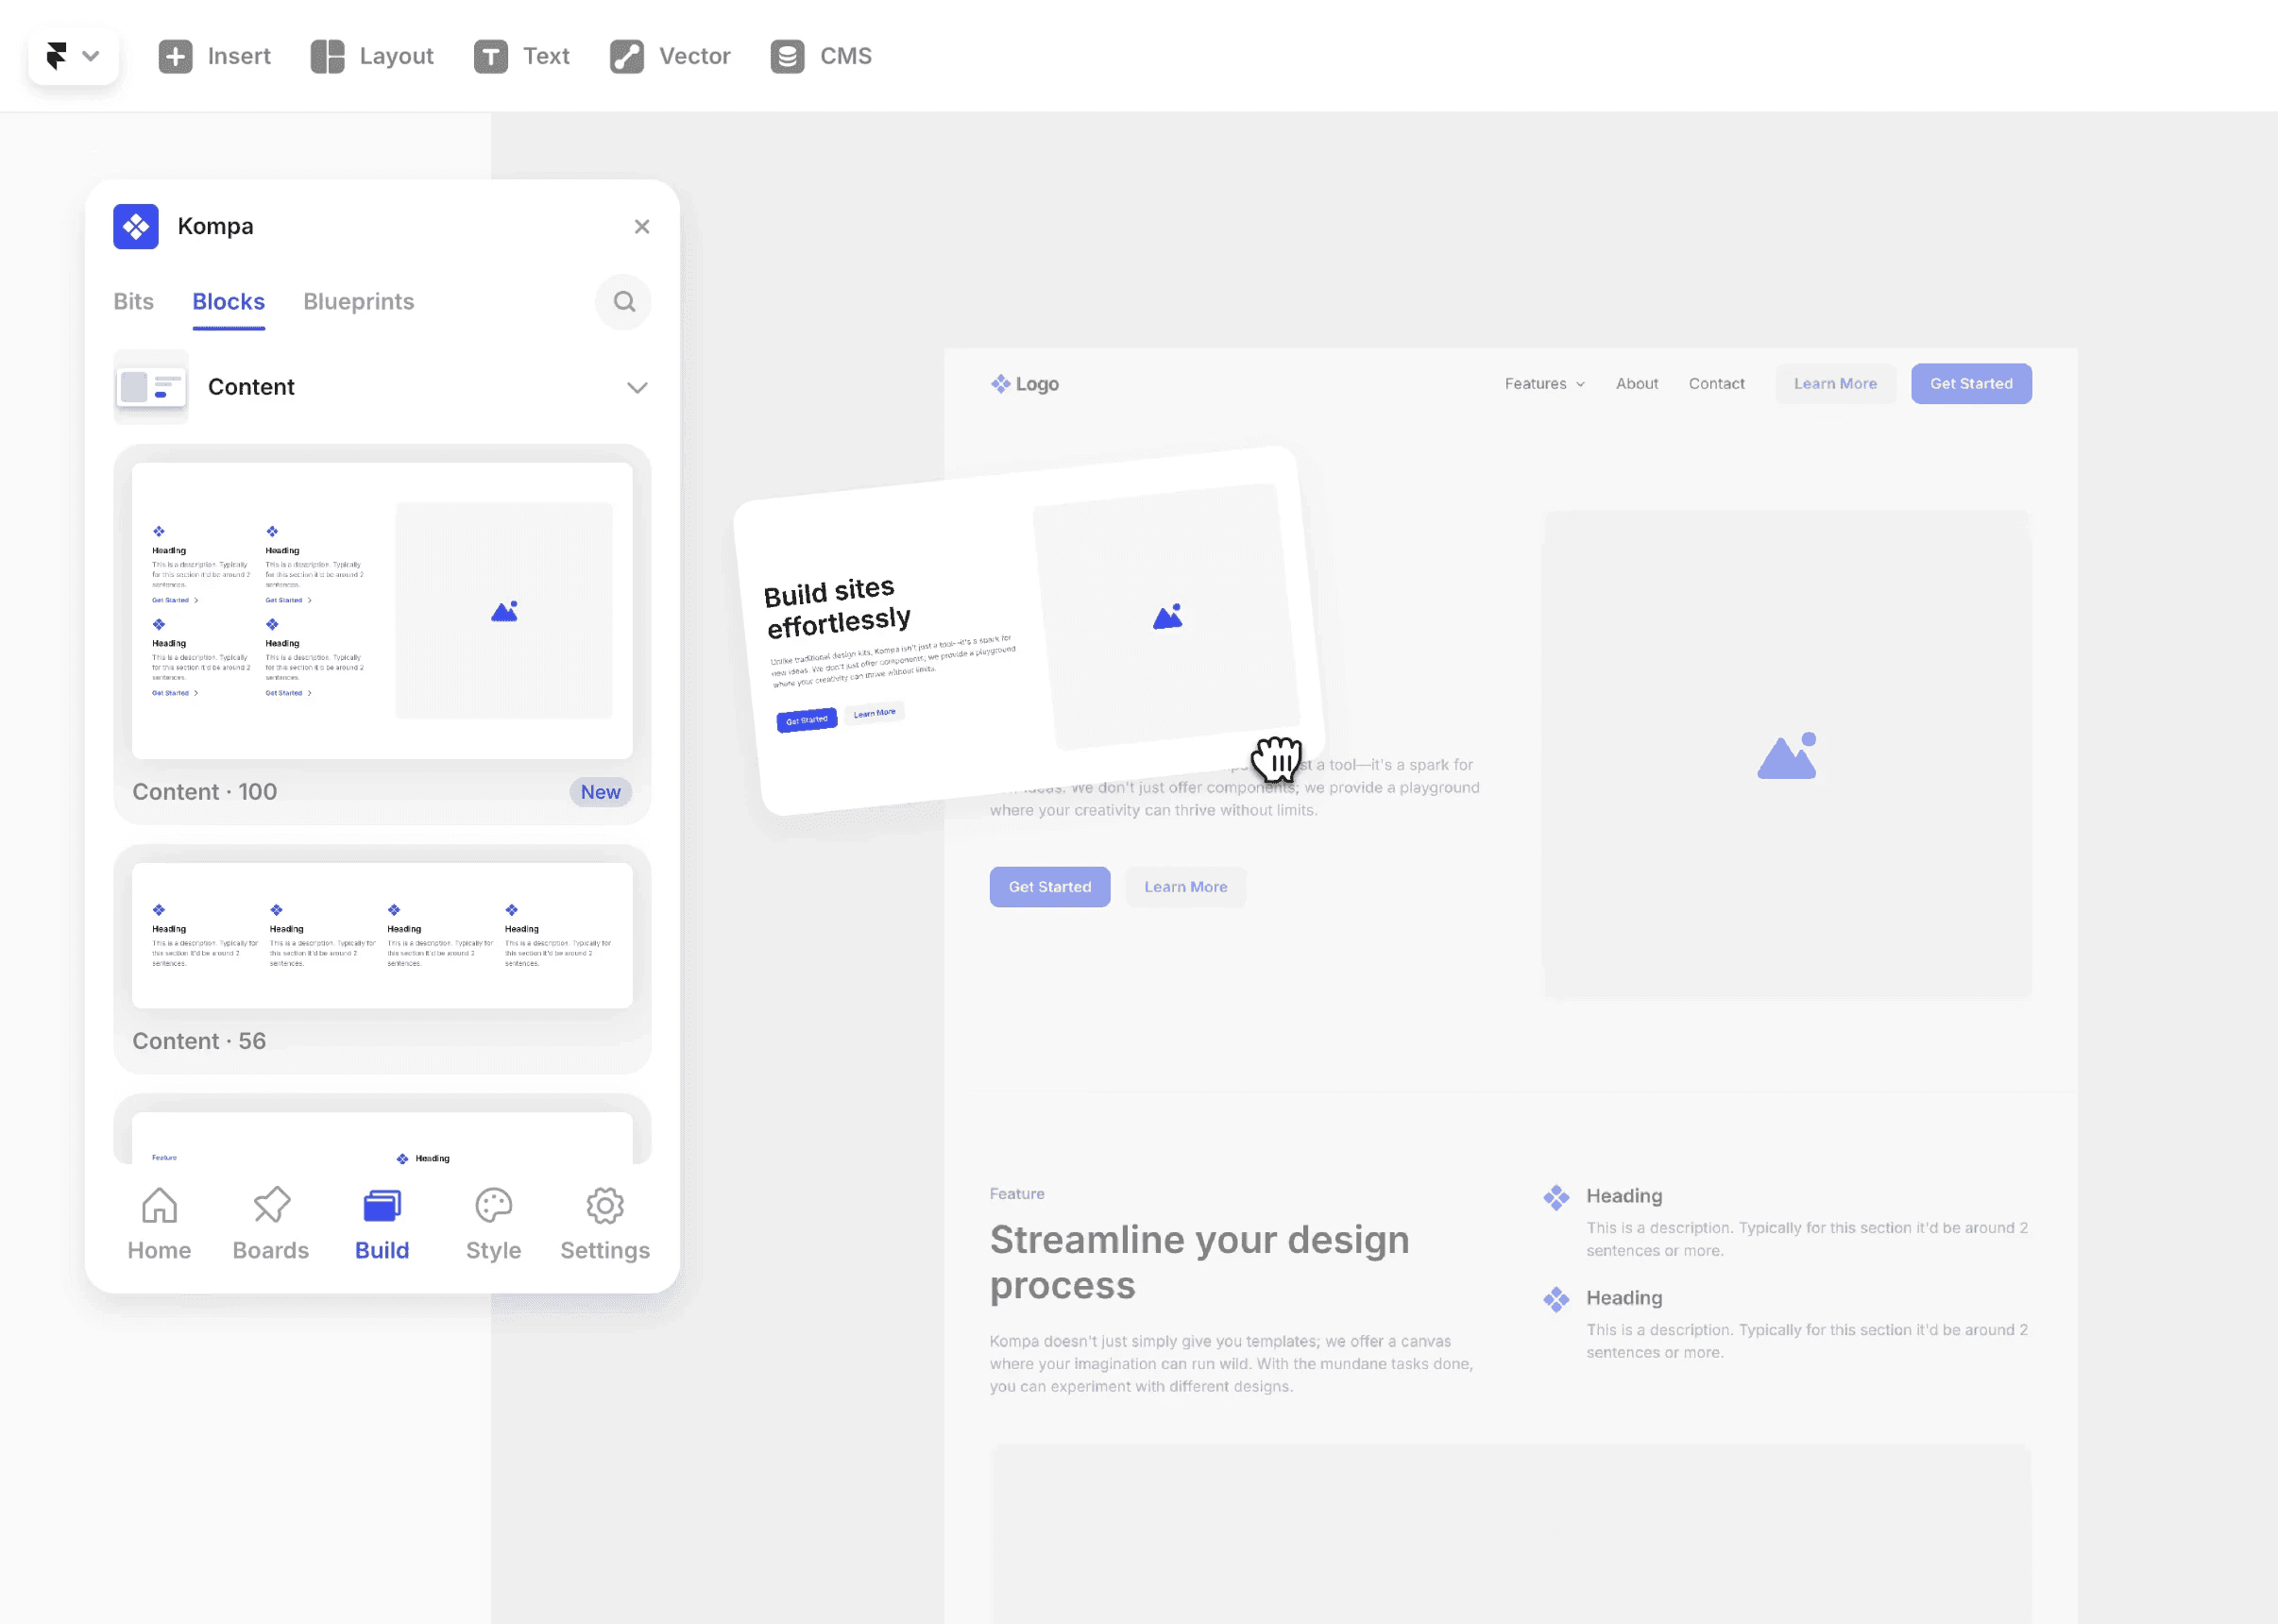Screen dimensions: 2278x1624
Task: Select the Vector tool
Action: click(x=668, y=56)
